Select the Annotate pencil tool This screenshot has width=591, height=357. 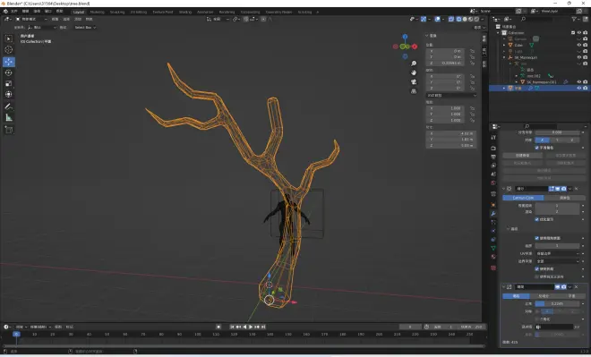pos(9,106)
